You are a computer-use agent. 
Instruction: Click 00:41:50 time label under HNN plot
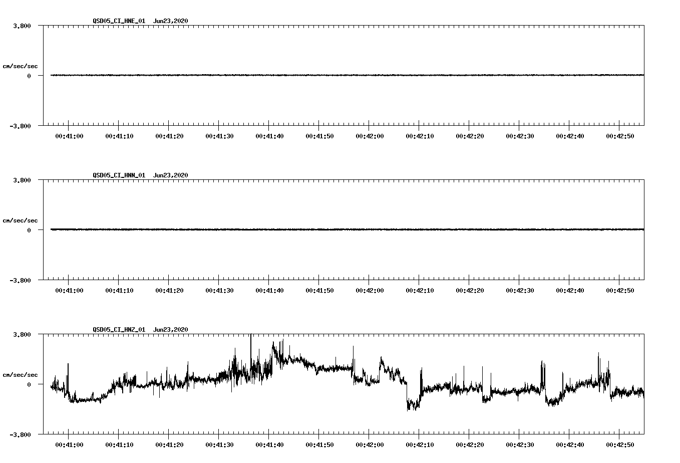[x=319, y=290]
